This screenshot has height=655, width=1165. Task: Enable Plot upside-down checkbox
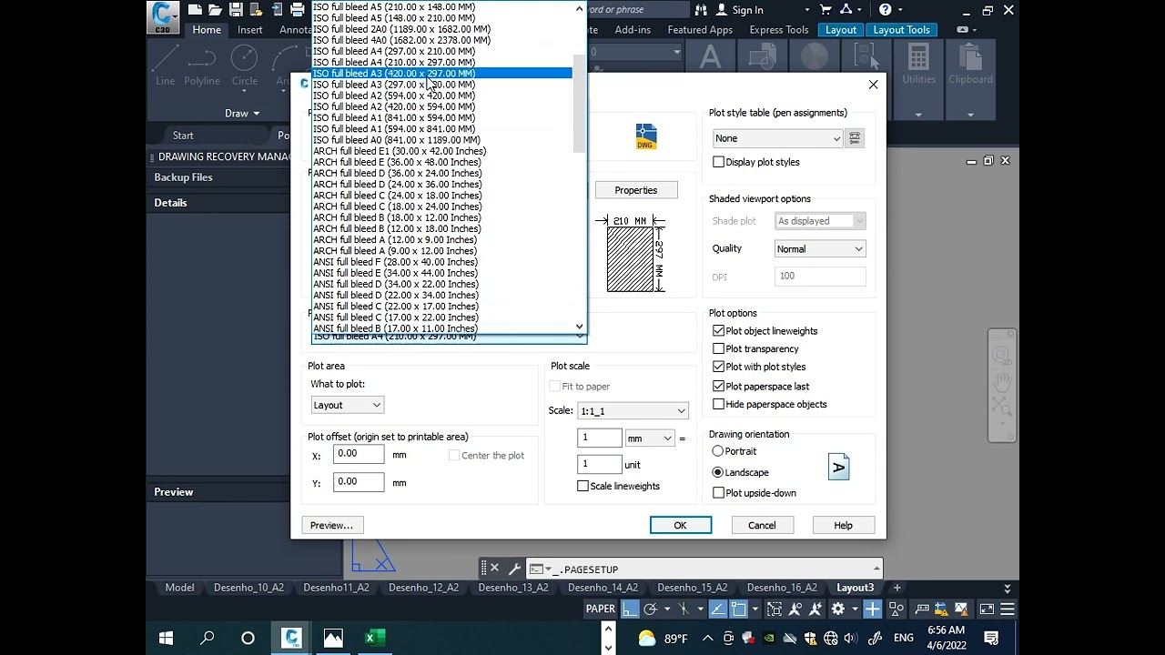click(719, 493)
